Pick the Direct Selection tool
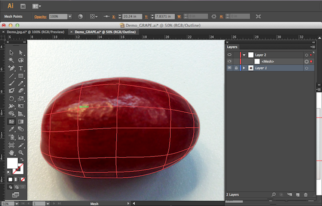 pyautogui.click(x=21, y=53)
